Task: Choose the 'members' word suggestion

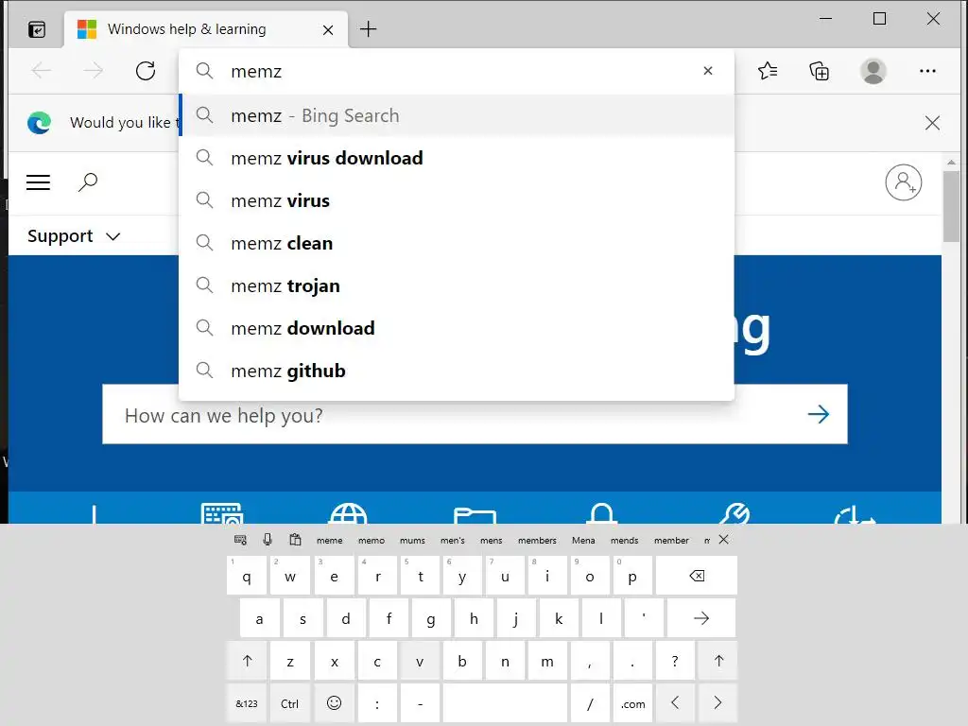Action: coord(537,540)
